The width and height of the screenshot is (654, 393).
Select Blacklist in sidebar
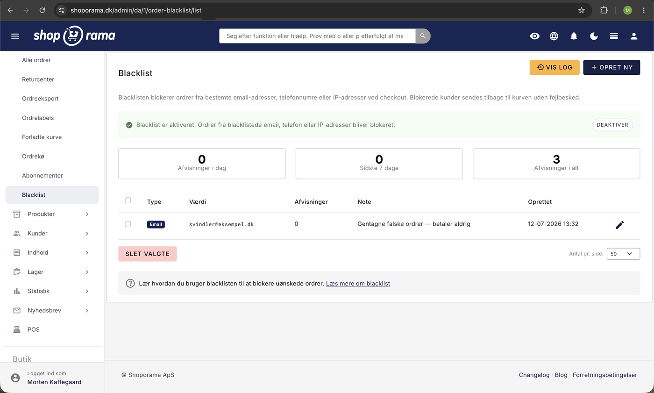point(52,195)
